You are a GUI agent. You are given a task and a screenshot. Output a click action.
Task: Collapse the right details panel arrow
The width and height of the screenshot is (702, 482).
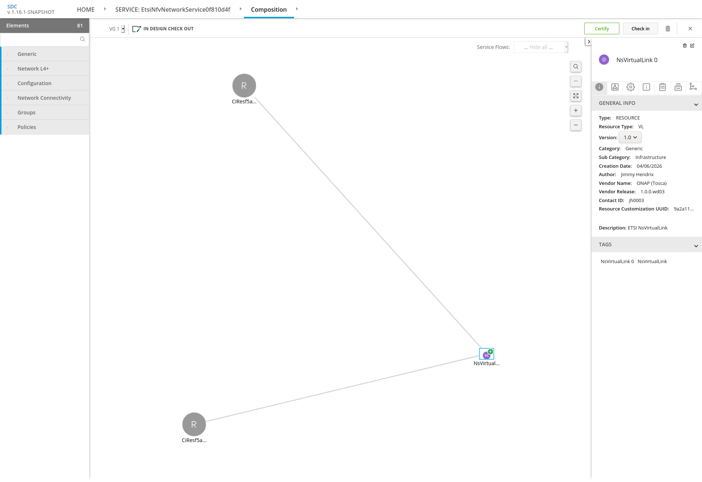coord(588,42)
